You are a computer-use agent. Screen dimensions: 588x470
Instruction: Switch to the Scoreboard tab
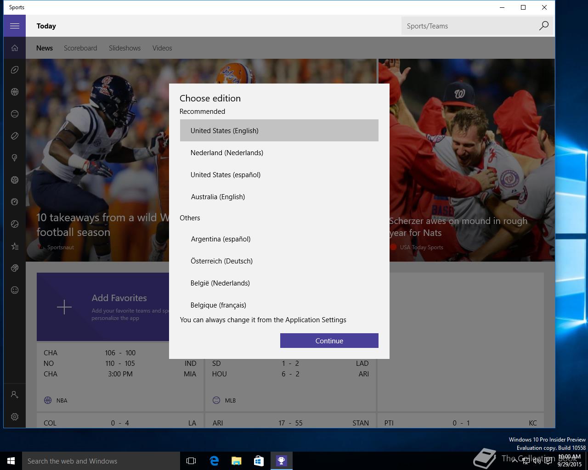coord(80,48)
